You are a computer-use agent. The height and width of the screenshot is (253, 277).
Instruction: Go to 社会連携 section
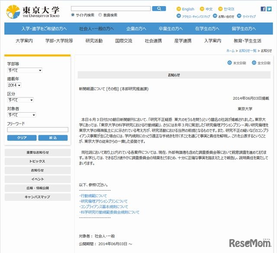(x=153, y=41)
